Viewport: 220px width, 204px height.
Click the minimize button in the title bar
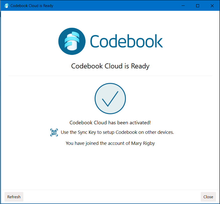(x=183, y=6)
